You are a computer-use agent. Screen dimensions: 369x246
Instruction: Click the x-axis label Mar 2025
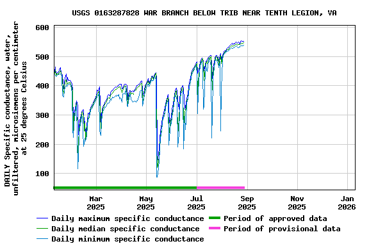click(x=96, y=203)
